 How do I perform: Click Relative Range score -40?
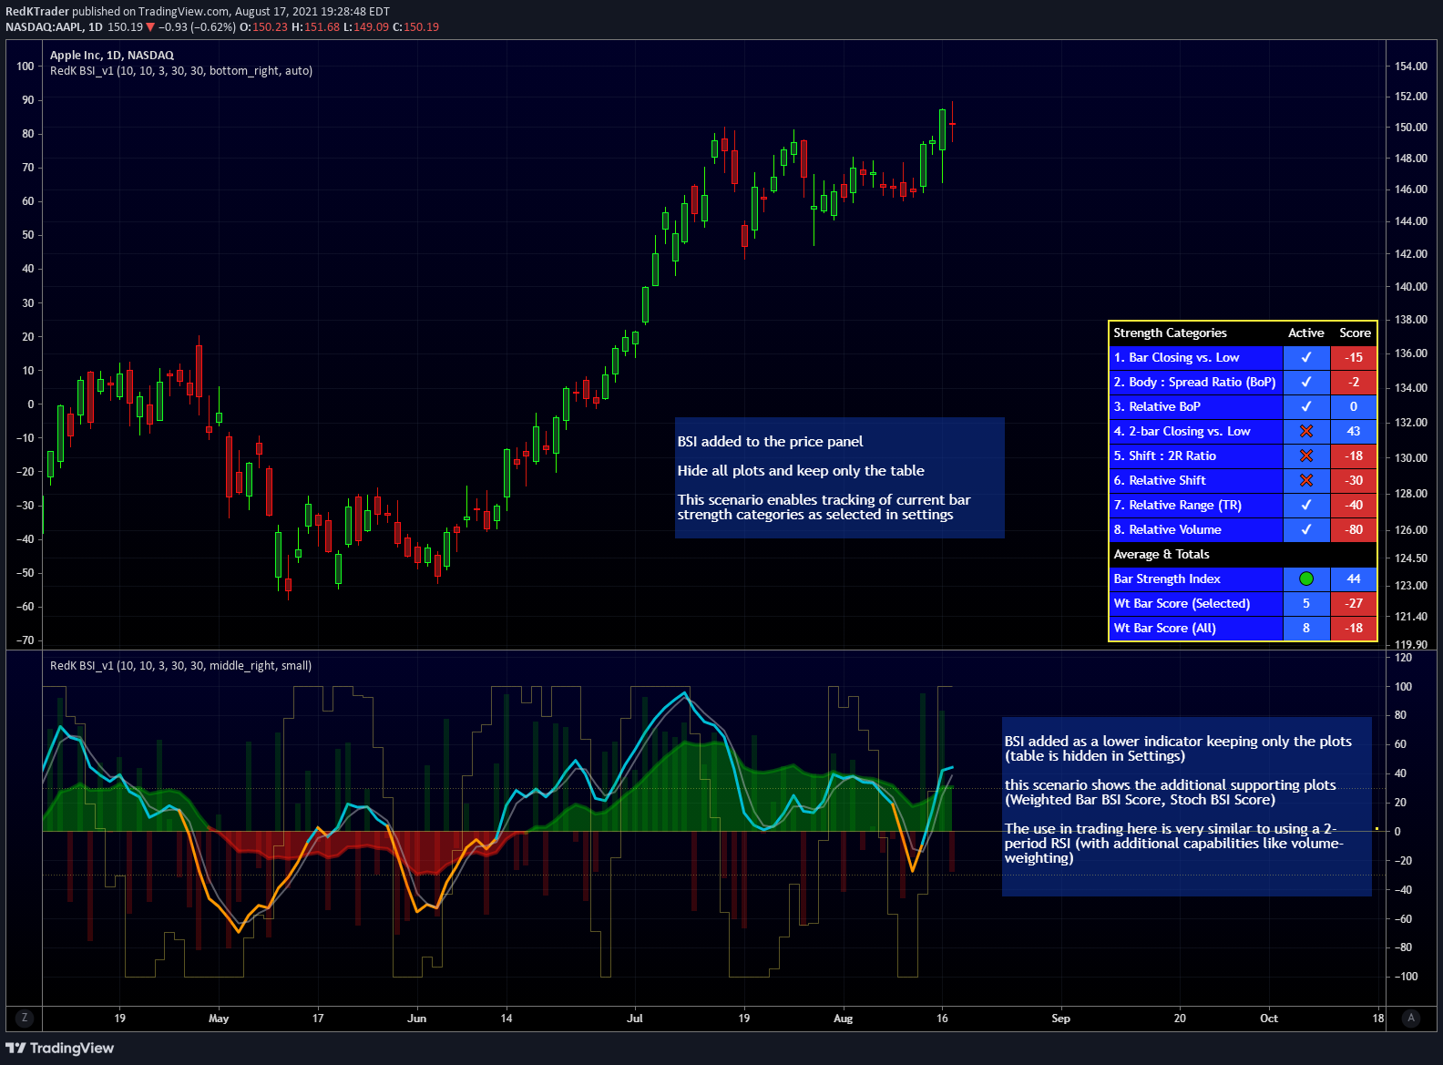1354,505
